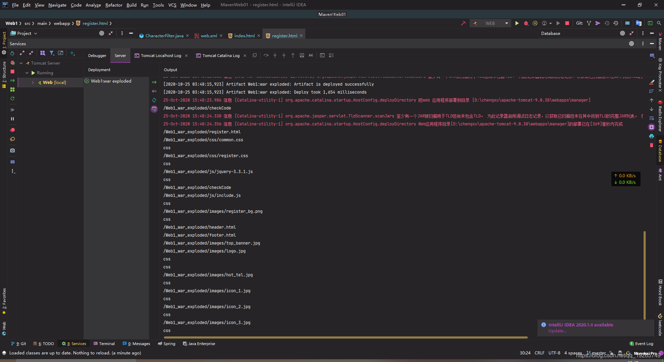Click Step Over in the debugger toolbar
664x362 pixels.
(266, 55)
